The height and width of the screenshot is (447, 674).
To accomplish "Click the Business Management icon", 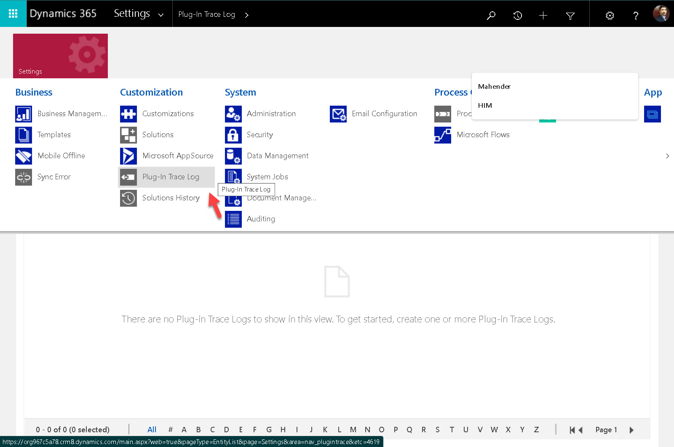I will [24, 114].
